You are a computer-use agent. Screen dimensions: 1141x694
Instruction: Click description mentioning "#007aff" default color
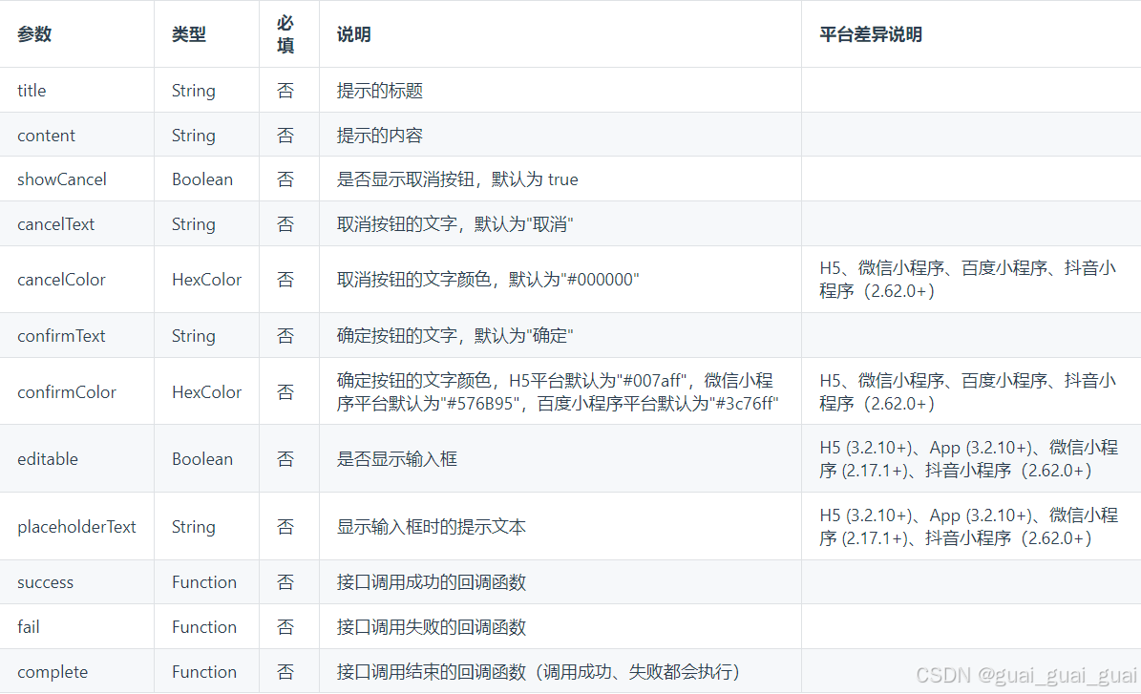tap(558, 392)
